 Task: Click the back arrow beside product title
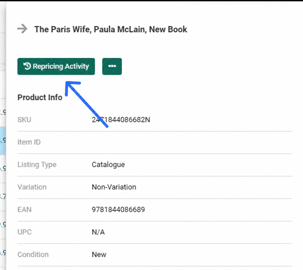pos(22,29)
